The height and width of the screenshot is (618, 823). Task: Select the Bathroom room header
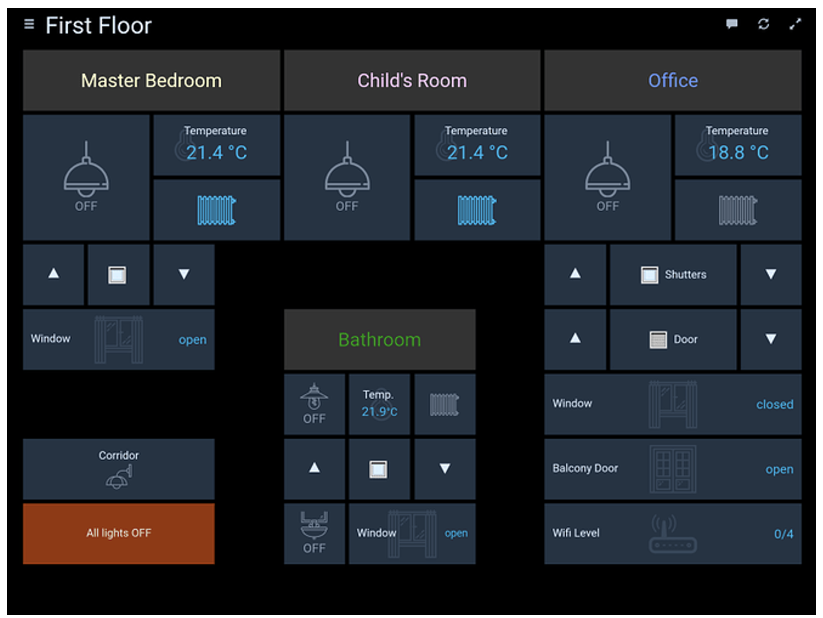[x=380, y=339]
